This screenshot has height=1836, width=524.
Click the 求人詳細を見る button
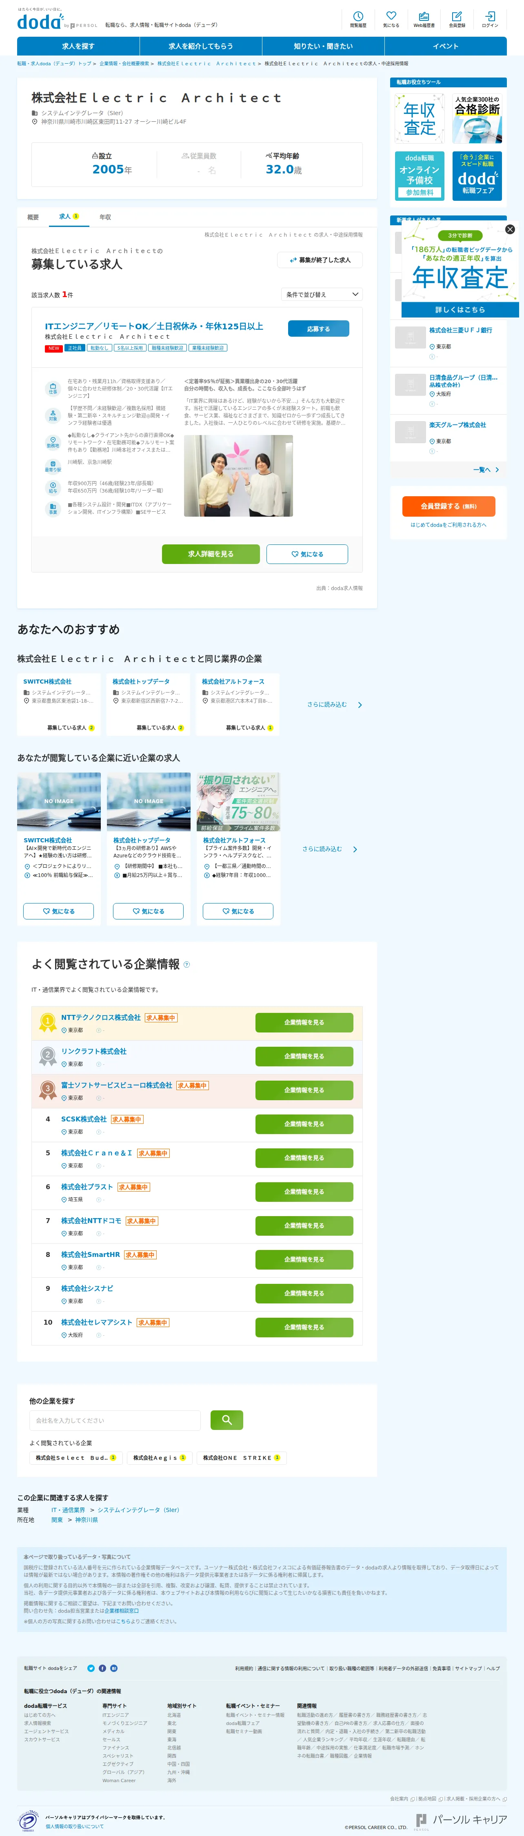(210, 554)
